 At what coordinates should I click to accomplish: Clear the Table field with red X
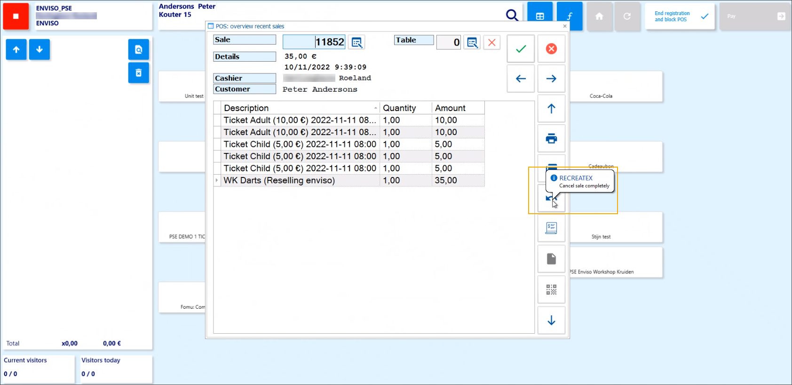click(x=492, y=43)
